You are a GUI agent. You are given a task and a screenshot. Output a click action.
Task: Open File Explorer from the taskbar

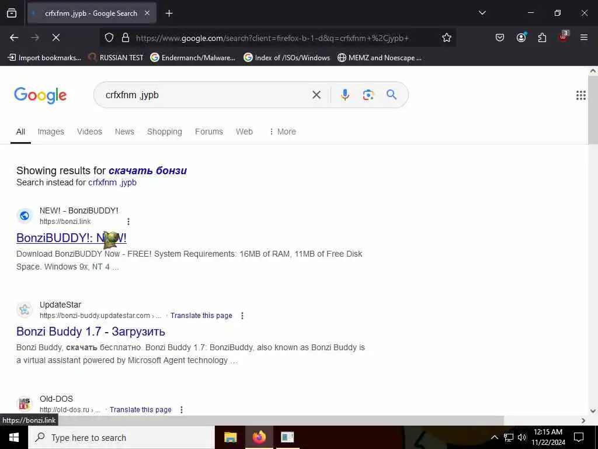click(230, 437)
